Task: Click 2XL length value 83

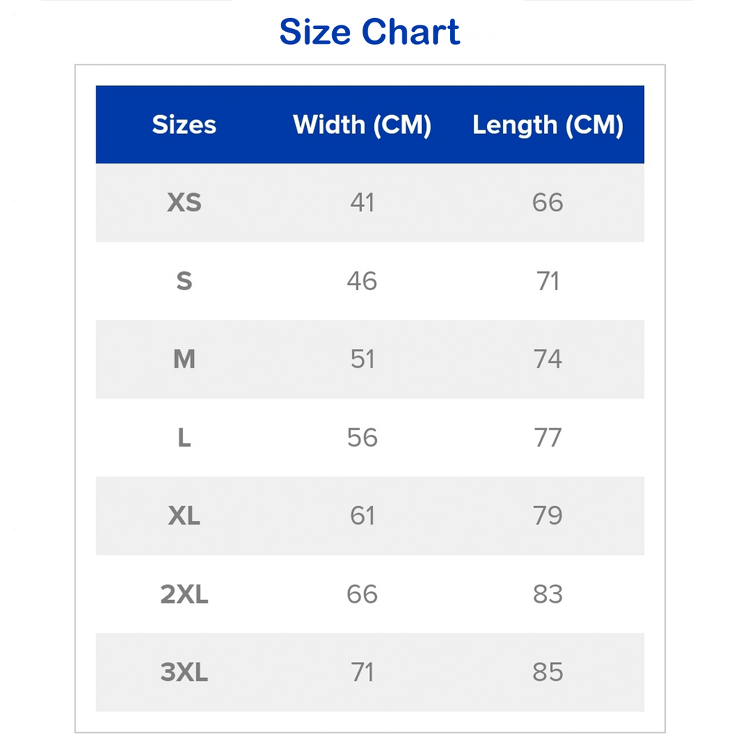Action: point(549,594)
